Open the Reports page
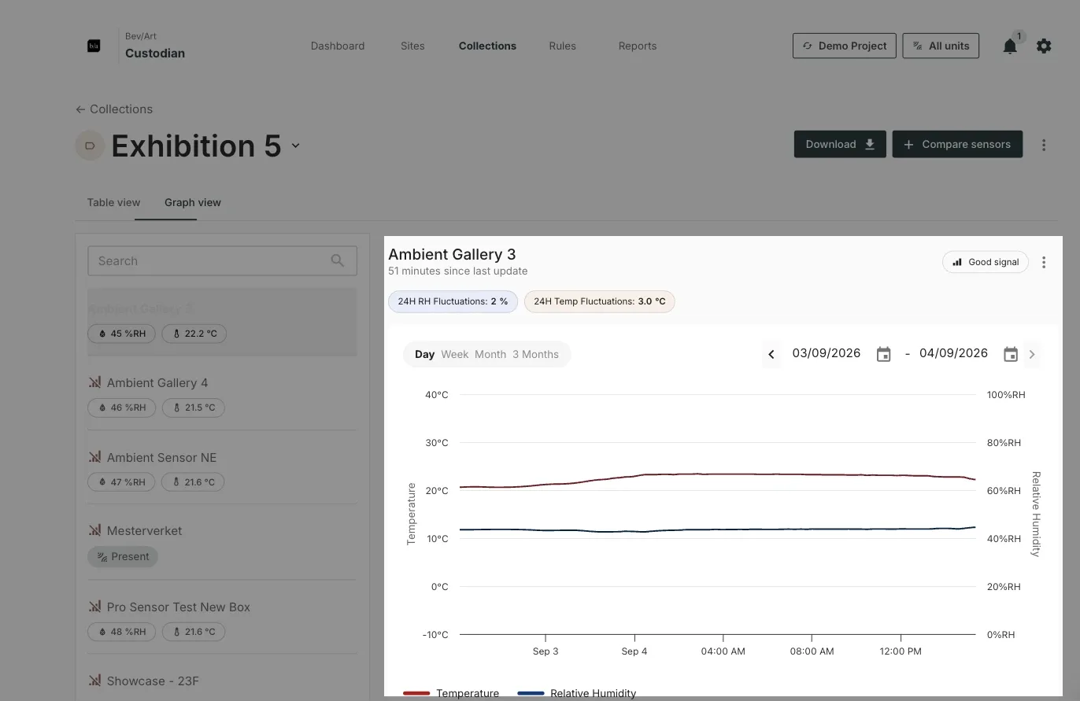Viewport: 1080px width, 701px height. click(x=638, y=46)
